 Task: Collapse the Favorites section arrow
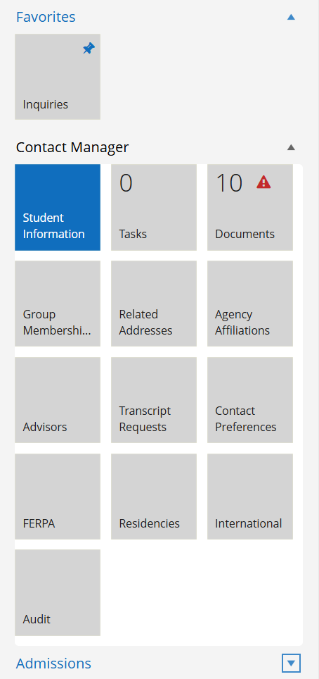click(x=291, y=17)
